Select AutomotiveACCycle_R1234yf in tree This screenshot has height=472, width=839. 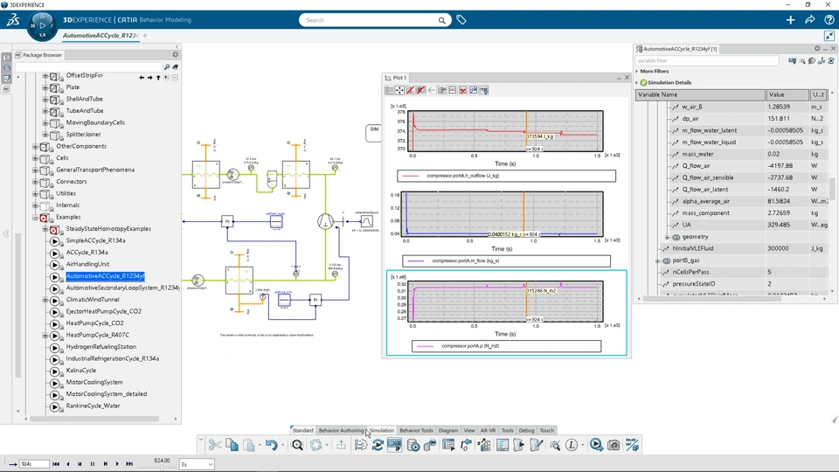pos(105,276)
